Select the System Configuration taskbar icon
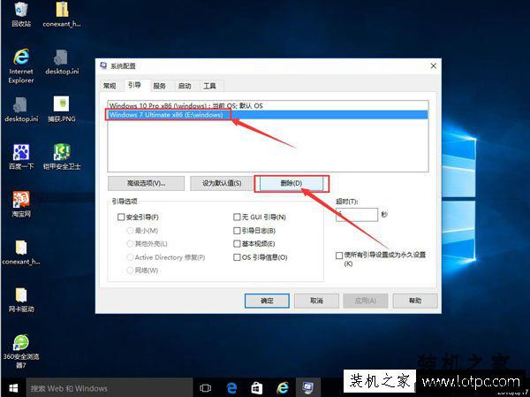The height and width of the screenshot is (397, 530). [308, 388]
